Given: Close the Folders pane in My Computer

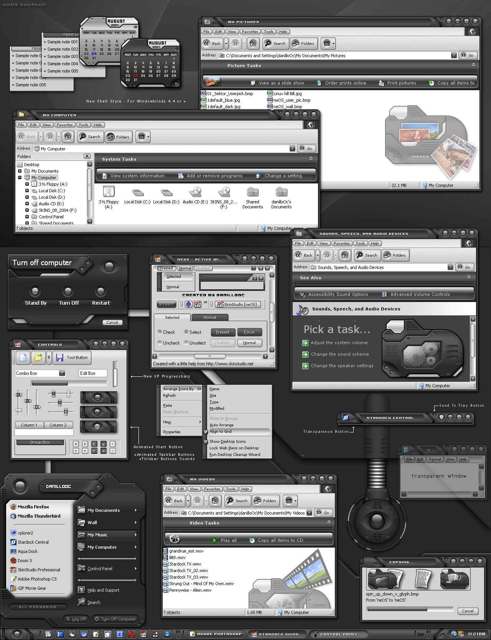Looking at the screenshot, I should point(87,156).
